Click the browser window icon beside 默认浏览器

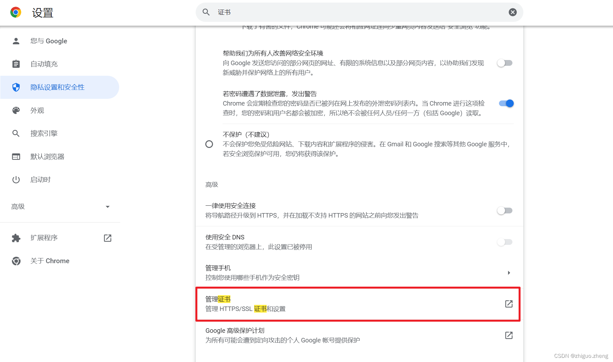(x=16, y=157)
